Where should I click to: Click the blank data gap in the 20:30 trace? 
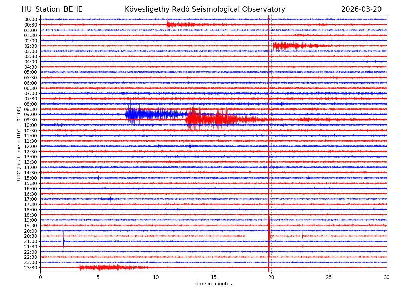(257, 236)
